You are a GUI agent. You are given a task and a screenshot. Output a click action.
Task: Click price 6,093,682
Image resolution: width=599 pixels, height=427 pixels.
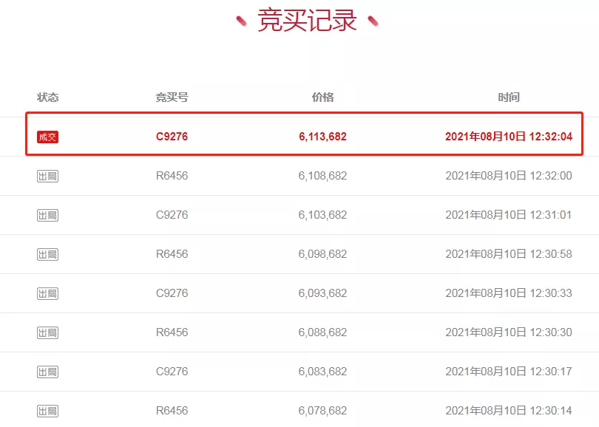pos(323,293)
